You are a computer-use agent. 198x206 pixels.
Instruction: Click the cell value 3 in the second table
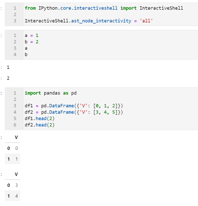coord(17,185)
